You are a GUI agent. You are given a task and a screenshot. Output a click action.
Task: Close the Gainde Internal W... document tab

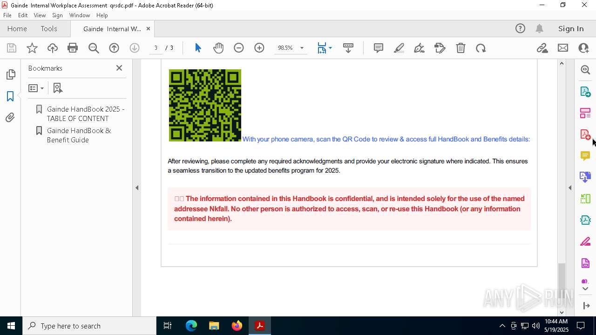[x=148, y=28]
